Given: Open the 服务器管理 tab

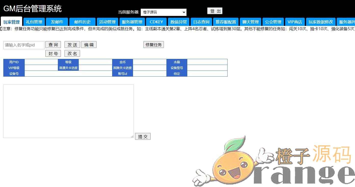Looking at the screenshot, I should [132, 22].
